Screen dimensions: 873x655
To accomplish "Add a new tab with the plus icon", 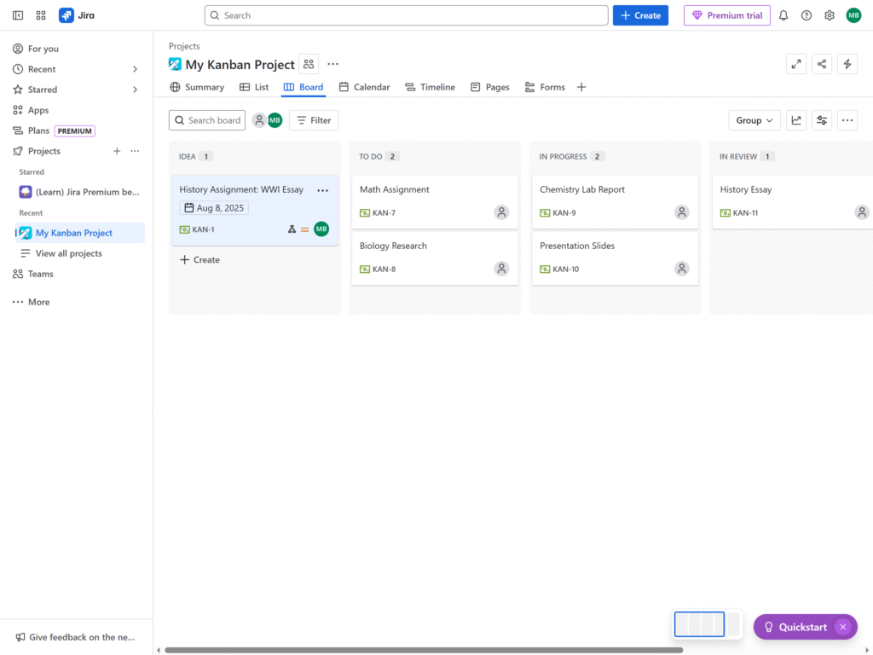I will click(x=581, y=87).
